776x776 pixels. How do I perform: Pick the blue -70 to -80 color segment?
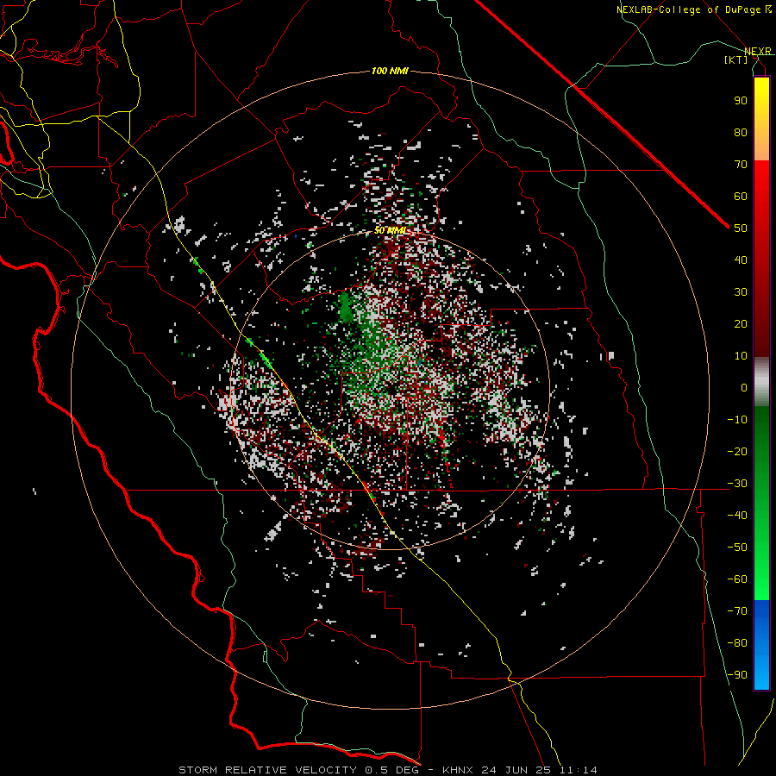(761, 623)
